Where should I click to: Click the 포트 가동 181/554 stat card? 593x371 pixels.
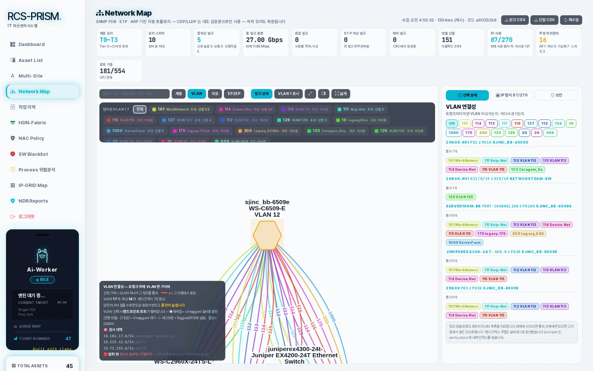119,71
